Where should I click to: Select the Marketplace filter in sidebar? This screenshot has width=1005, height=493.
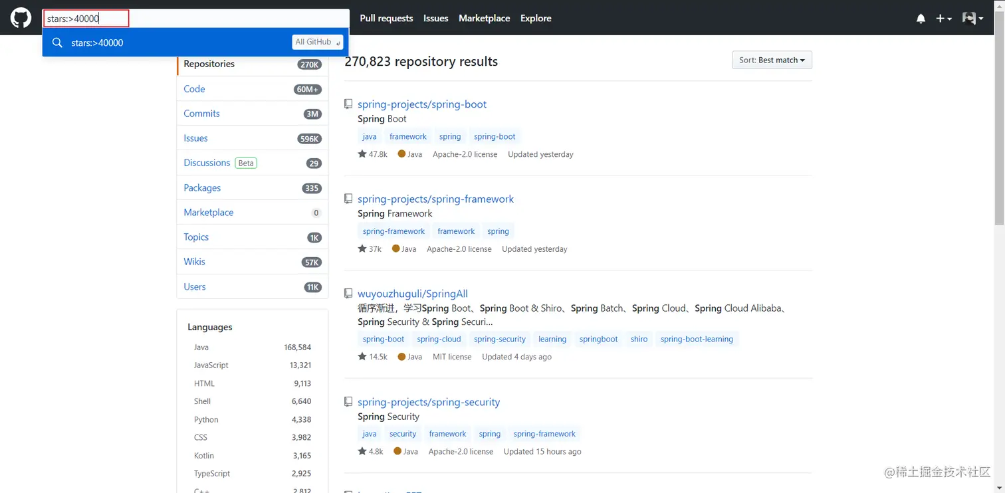click(252, 213)
